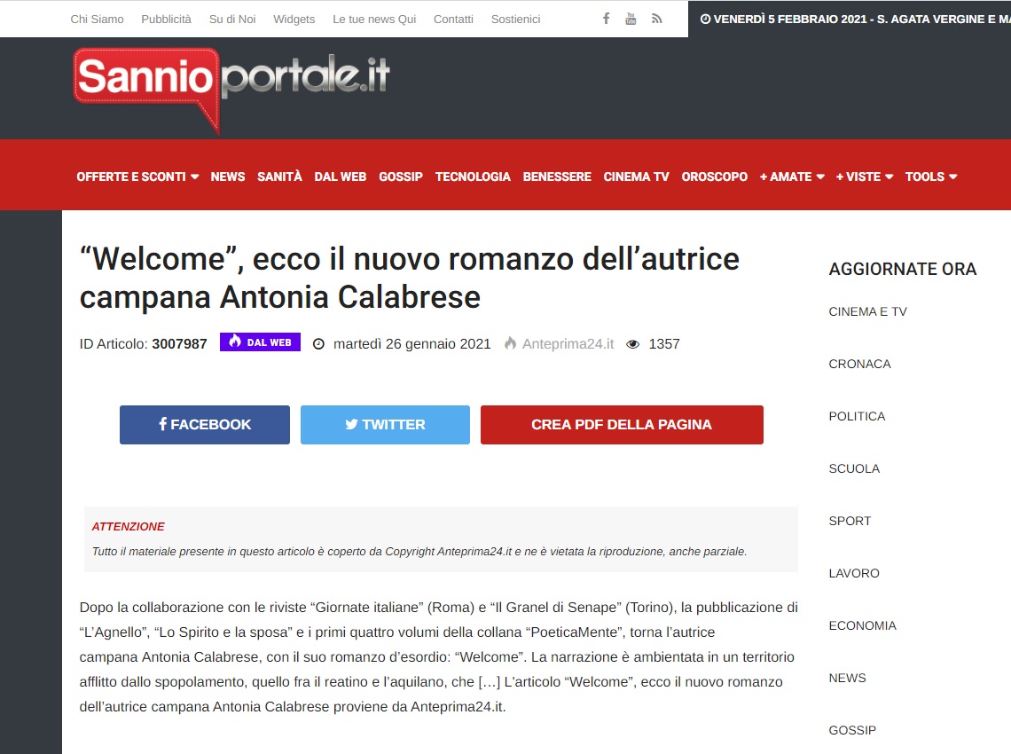Expand the OFFERTE E SCONTI dropdown
Screen dimensions: 1011x754
point(137,177)
